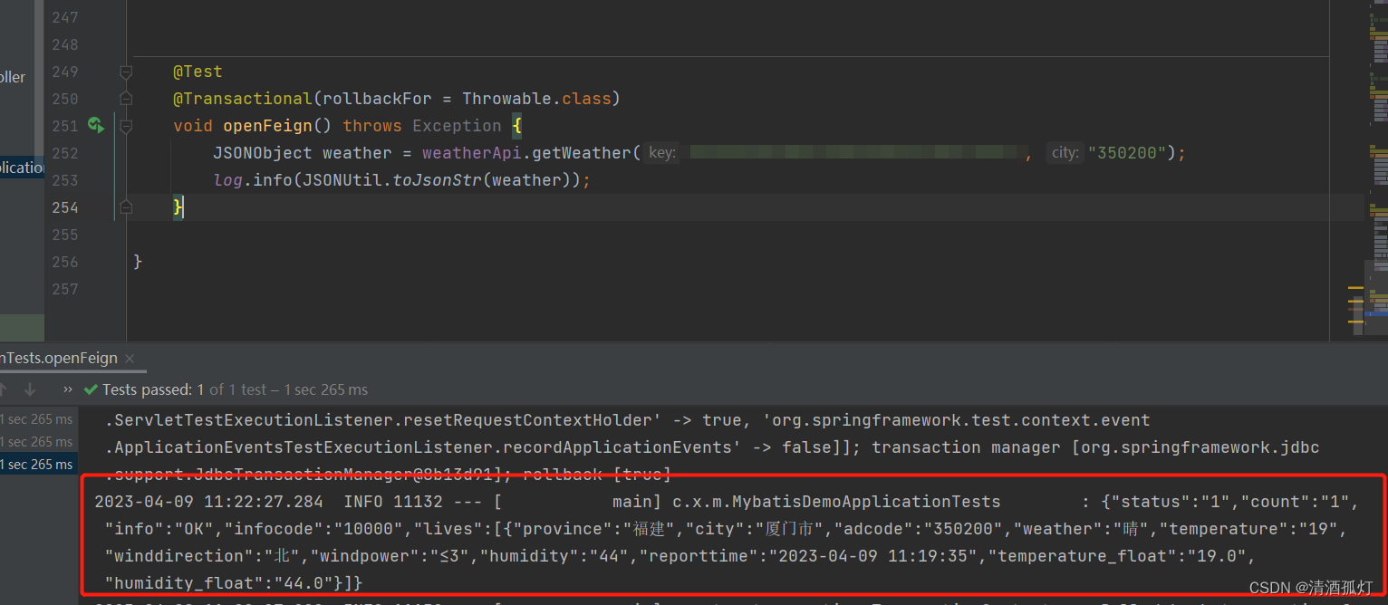Switch to the Controller panel tab
This screenshot has width=1388, height=605.
pyautogui.click(x=11, y=77)
